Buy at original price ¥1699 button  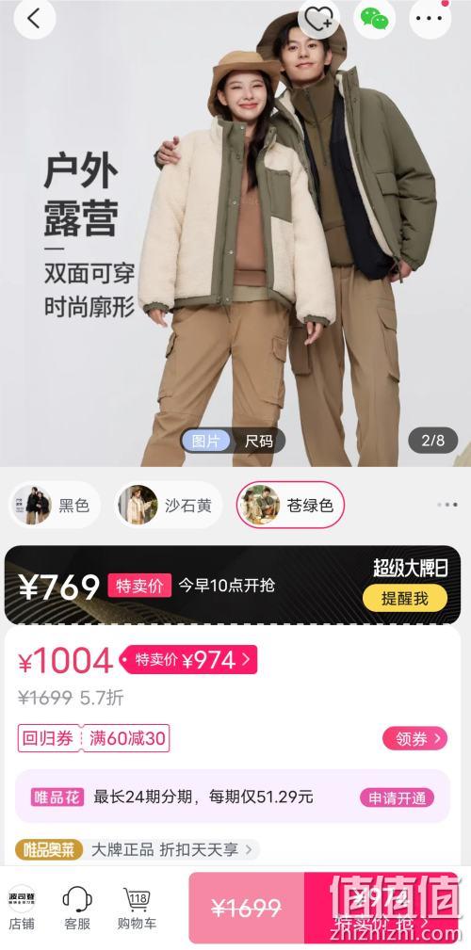[x=246, y=907]
